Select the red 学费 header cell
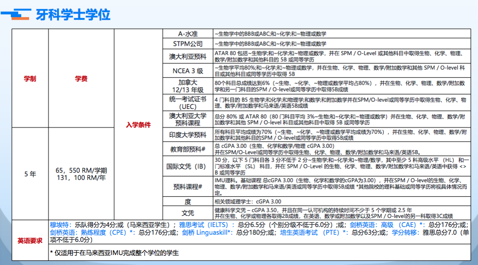This screenshot has width=478, height=265. click(x=81, y=79)
